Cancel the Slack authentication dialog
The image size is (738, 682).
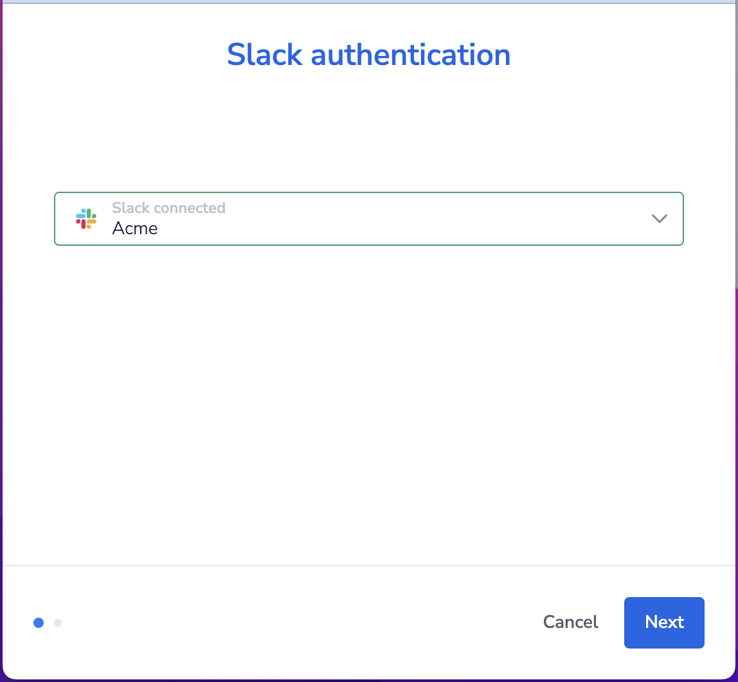coord(570,622)
